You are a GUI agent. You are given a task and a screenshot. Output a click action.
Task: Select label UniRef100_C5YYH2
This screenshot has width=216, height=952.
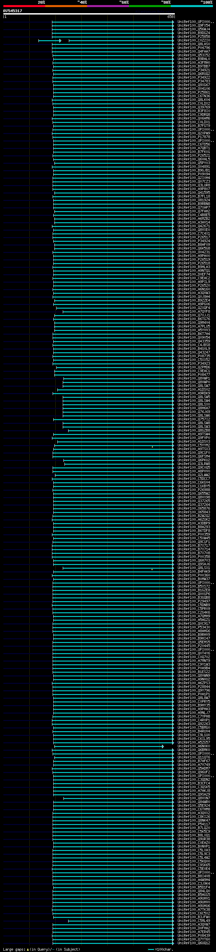193,445
